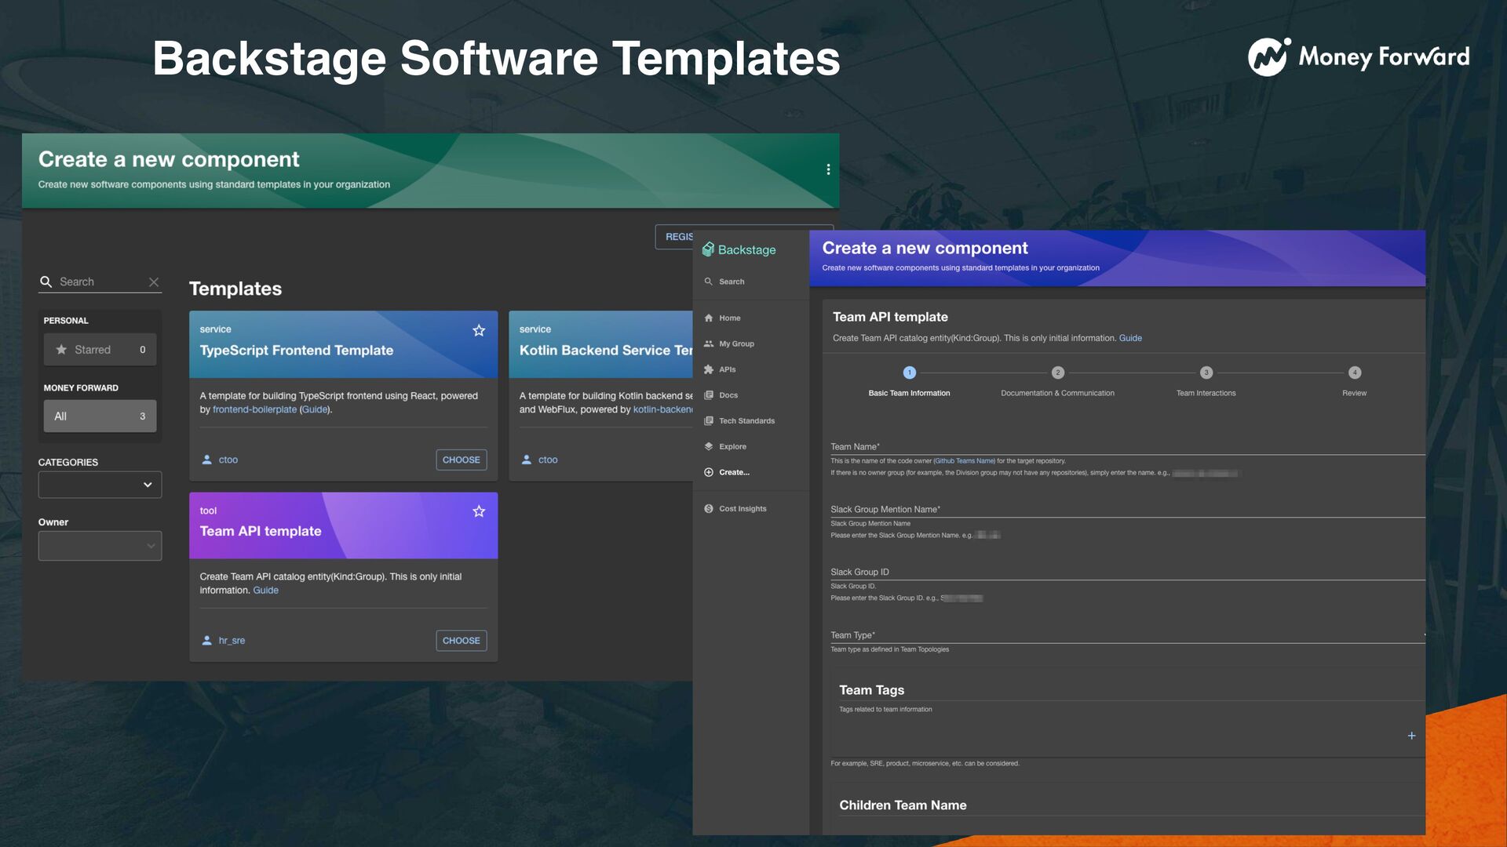The width and height of the screenshot is (1507, 847).
Task: Open the Guide link in TypeScript card
Action: pos(315,410)
